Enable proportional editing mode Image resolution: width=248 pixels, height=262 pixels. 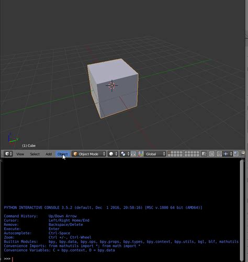212,154
